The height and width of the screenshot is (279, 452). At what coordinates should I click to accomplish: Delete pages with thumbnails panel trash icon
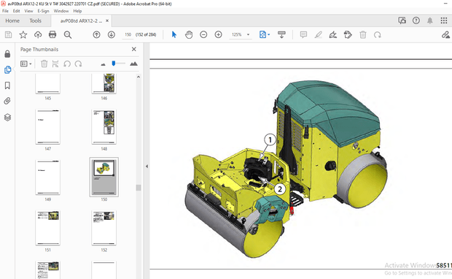(44, 64)
